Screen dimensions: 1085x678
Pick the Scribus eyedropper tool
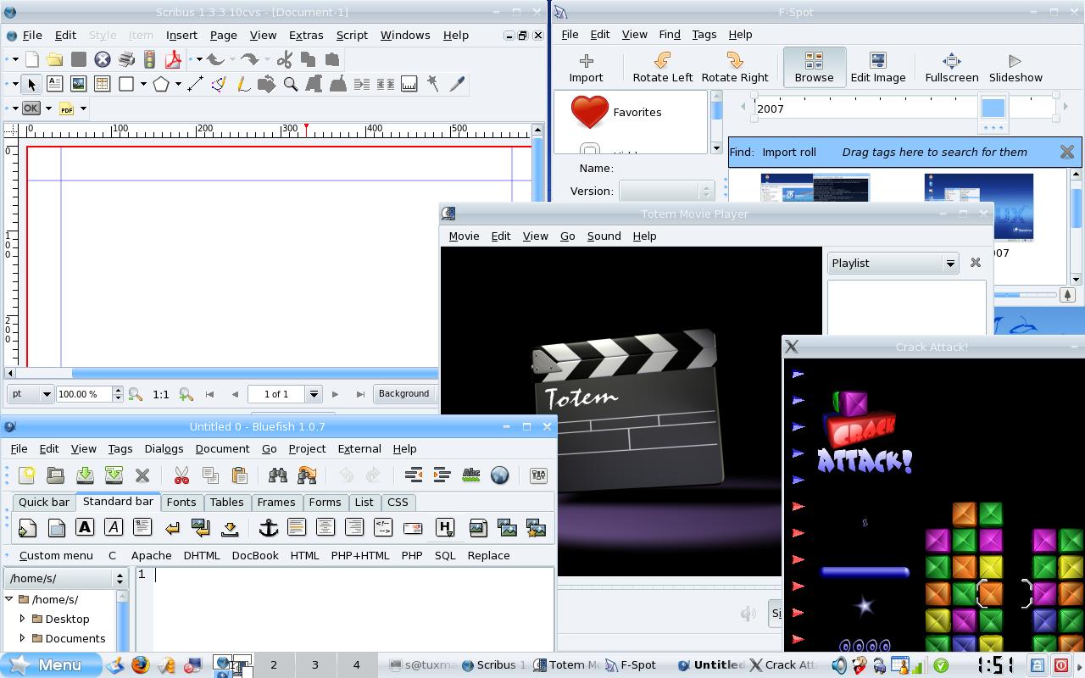tap(457, 84)
